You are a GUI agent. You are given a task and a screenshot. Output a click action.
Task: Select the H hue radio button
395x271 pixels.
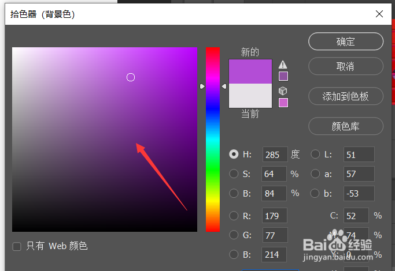234,154
